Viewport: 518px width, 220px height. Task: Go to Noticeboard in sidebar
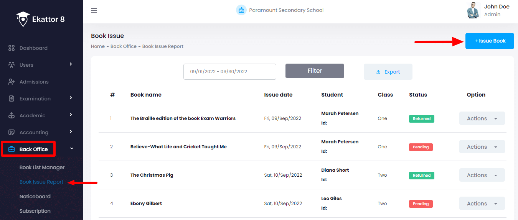tap(35, 197)
